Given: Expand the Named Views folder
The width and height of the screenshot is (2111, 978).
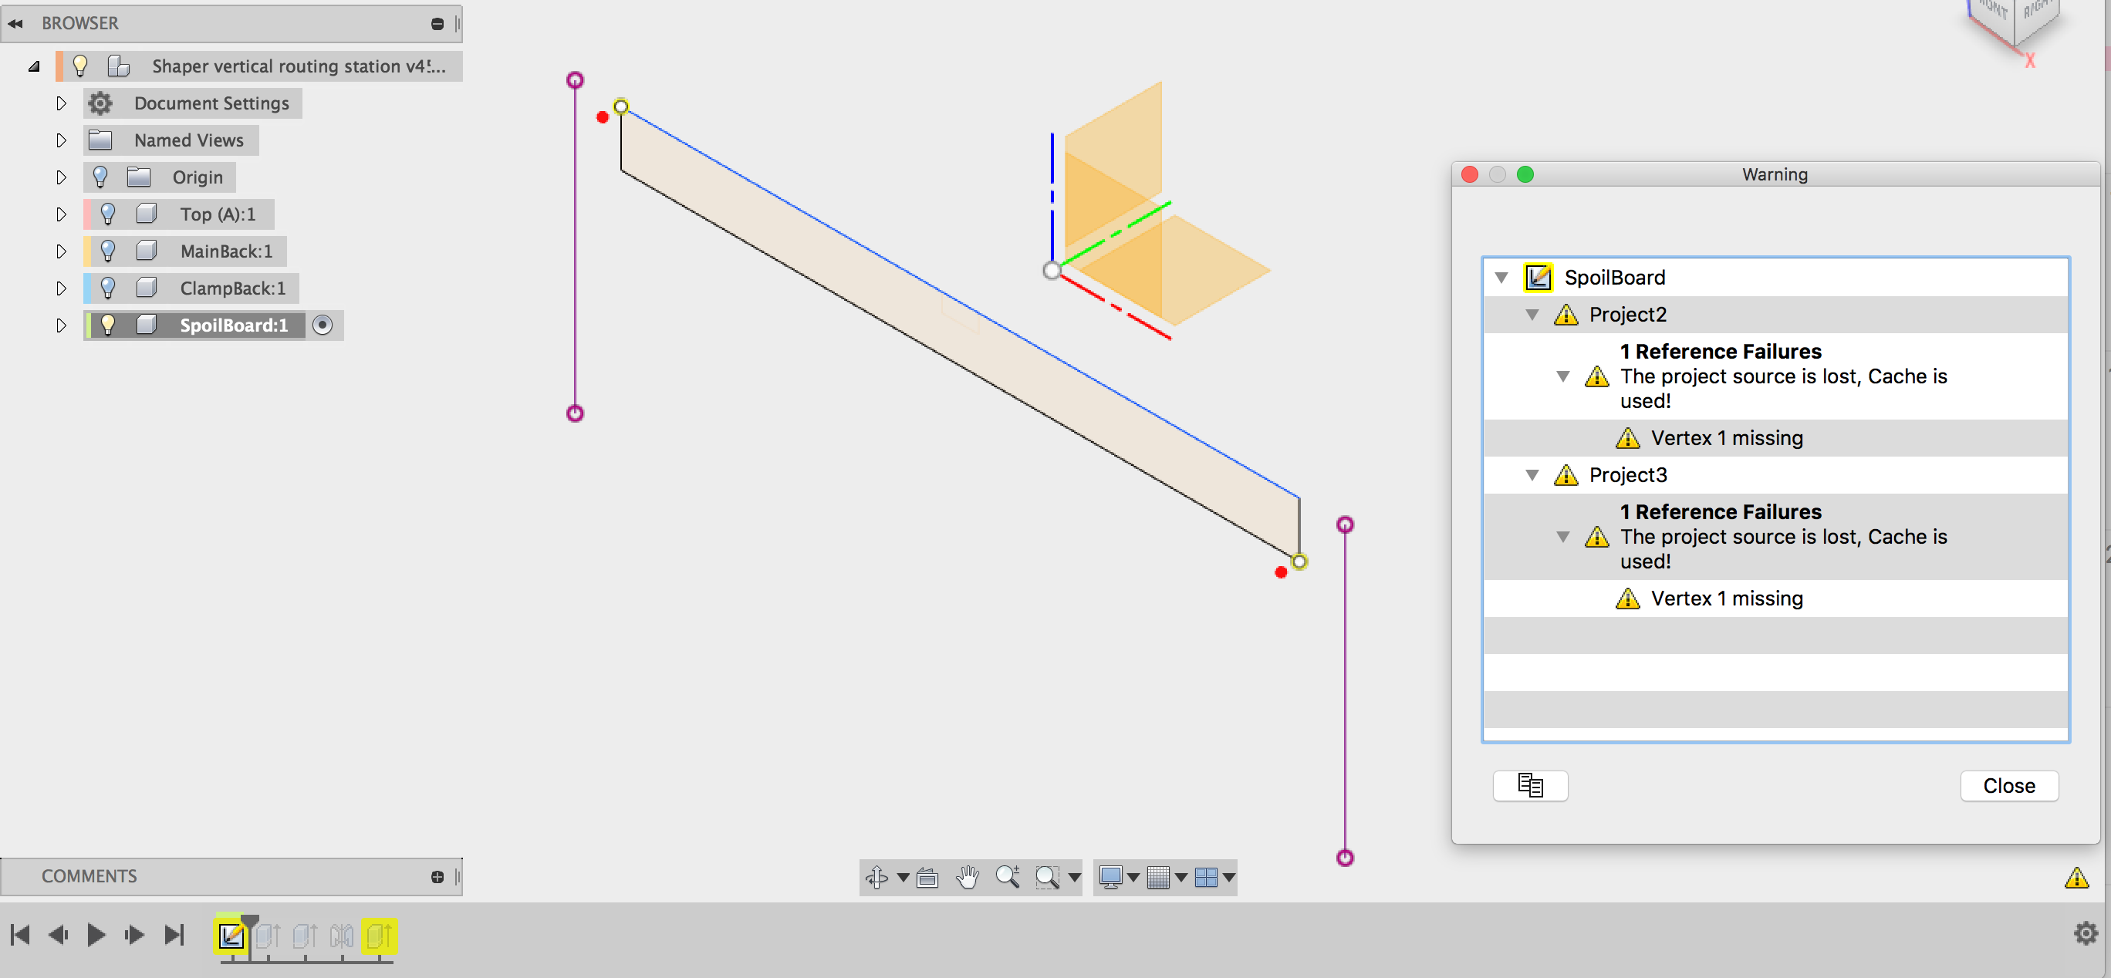Looking at the screenshot, I should (61, 140).
